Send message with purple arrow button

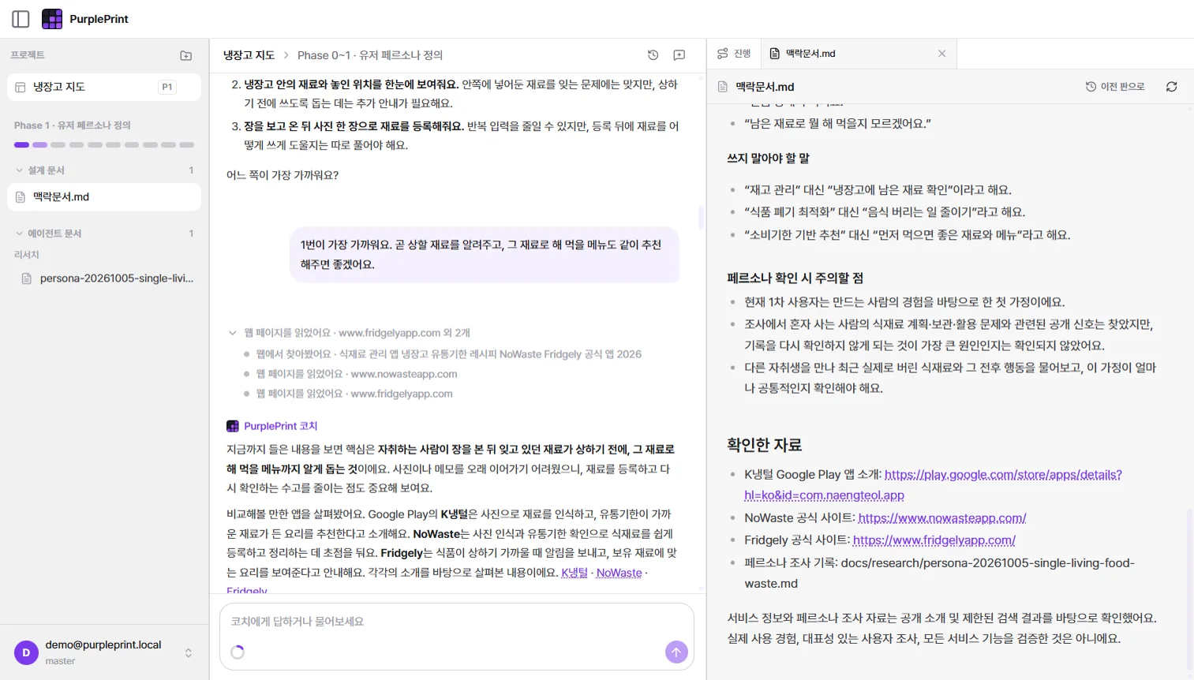click(676, 652)
